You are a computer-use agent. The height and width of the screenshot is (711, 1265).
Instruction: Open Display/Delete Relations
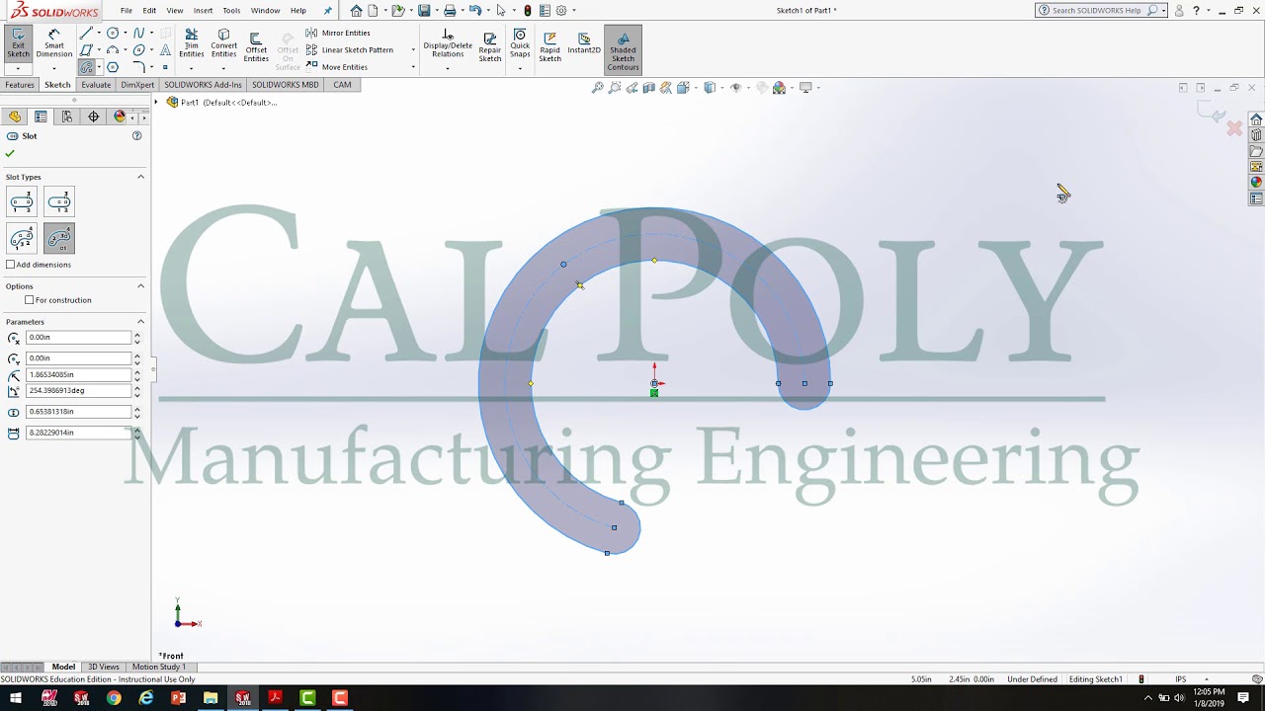point(448,42)
